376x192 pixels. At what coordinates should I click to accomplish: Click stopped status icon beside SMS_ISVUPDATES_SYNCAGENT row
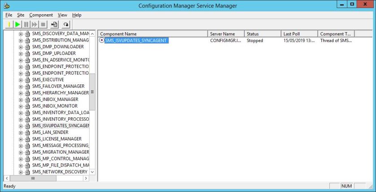click(102, 40)
